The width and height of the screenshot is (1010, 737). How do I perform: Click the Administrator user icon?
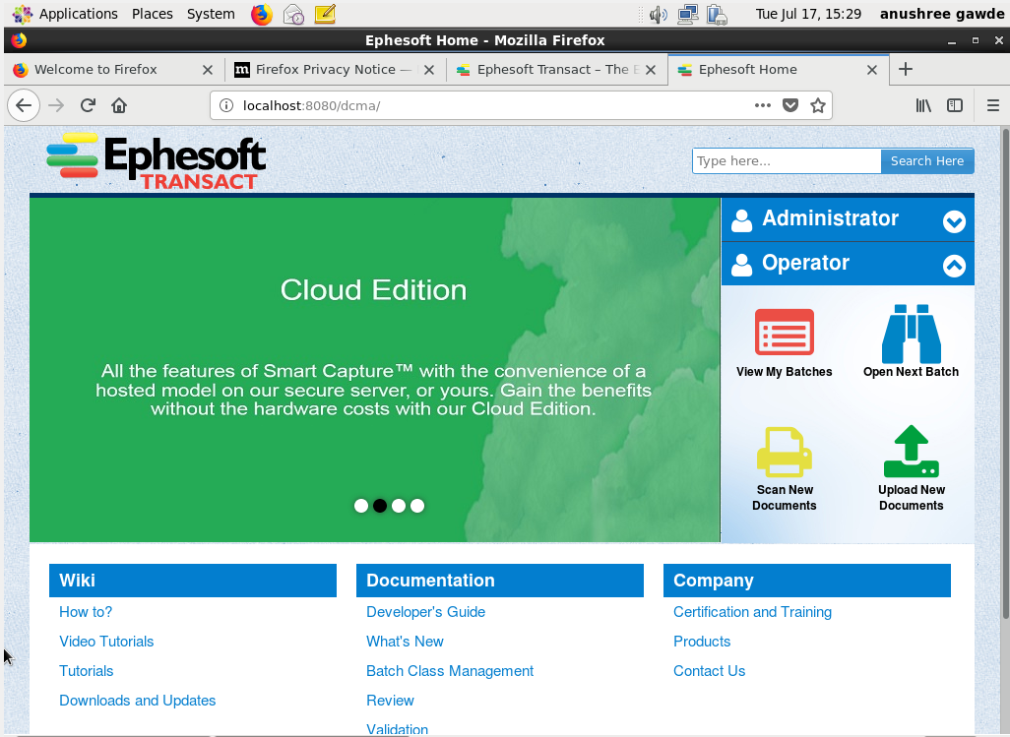tap(741, 220)
